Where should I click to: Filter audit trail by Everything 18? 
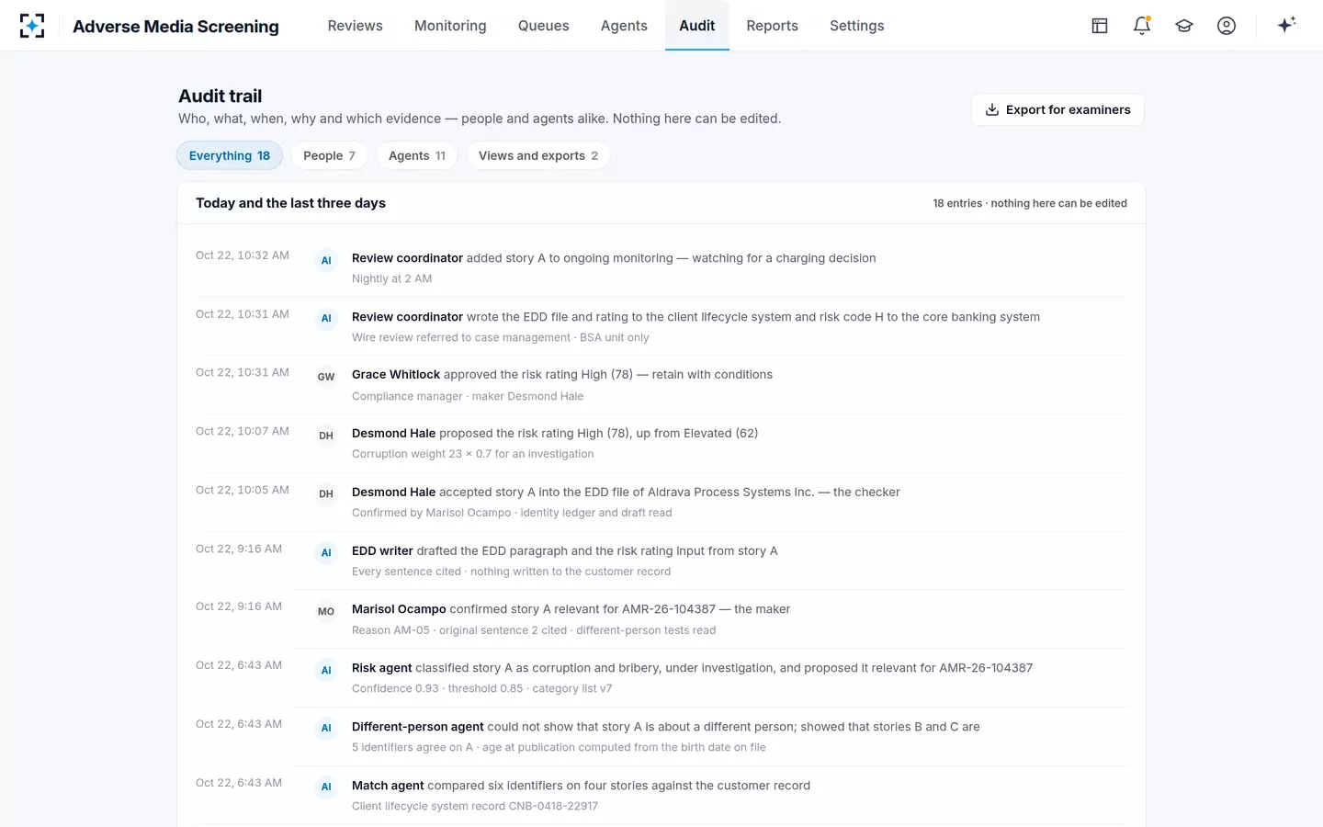point(230,155)
